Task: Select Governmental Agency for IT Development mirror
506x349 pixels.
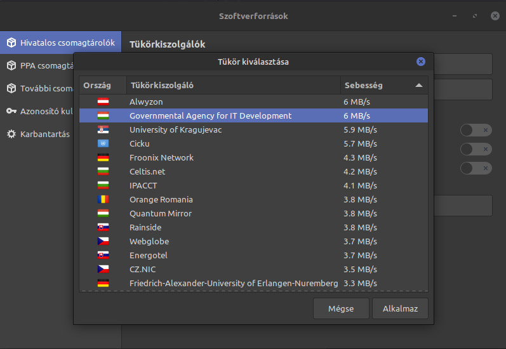Action: [x=254, y=115]
